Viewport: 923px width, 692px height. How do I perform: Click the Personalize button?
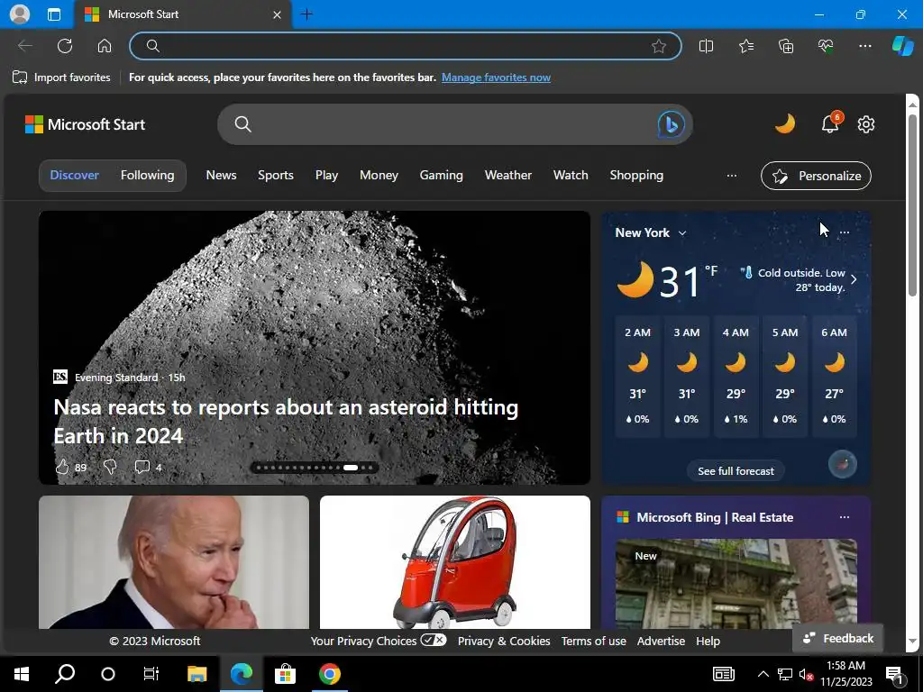pyautogui.click(x=816, y=176)
